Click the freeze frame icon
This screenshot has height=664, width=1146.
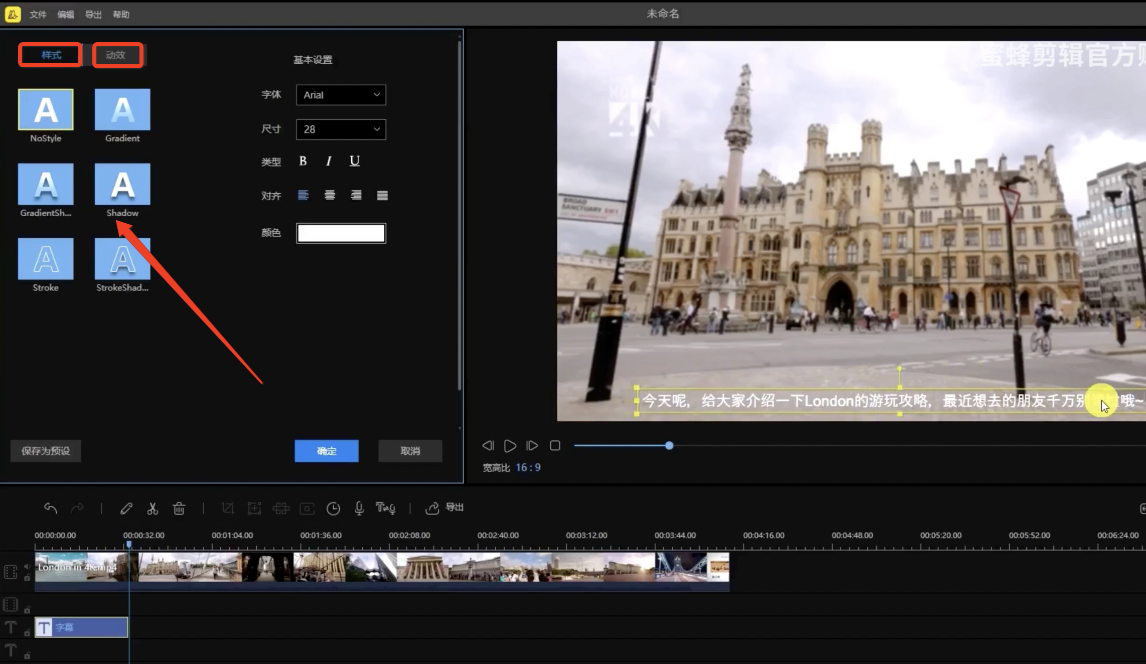click(x=307, y=509)
